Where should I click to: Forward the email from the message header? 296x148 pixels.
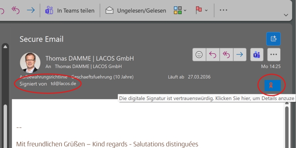click(240, 55)
